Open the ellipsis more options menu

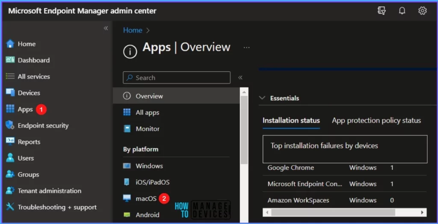pos(246,48)
